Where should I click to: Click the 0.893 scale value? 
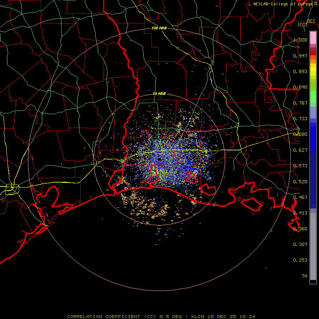pyautogui.click(x=300, y=71)
